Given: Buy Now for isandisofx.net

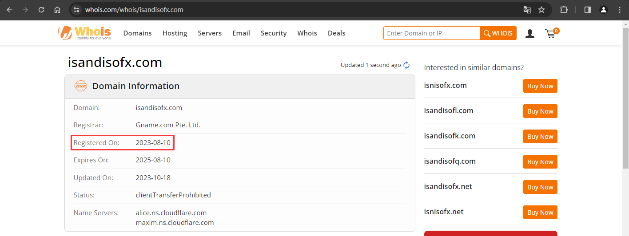Looking at the screenshot, I should [x=540, y=187].
